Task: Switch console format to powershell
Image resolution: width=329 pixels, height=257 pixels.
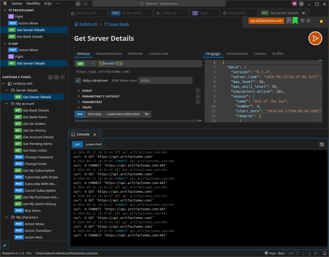Action: (94, 144)
